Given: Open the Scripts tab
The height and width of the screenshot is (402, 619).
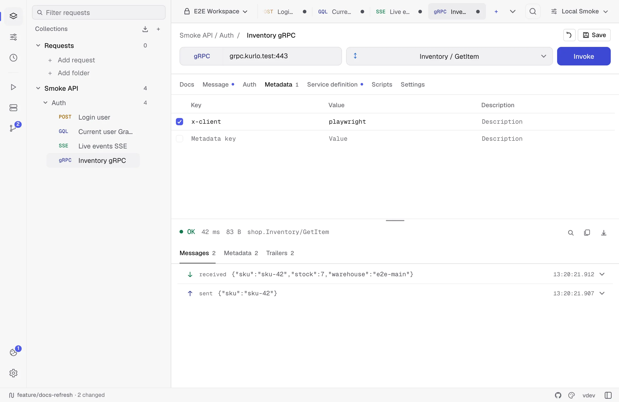Looking at the screenshot, I should click(381, 85).
